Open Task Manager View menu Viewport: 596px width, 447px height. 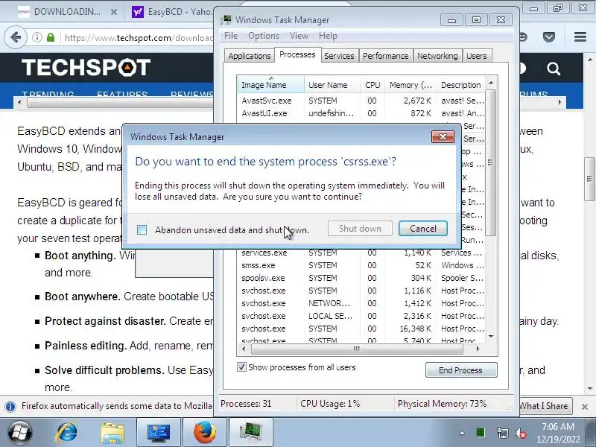tap(299, 36)
